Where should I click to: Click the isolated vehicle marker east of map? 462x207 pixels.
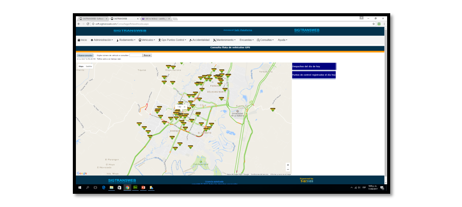[x=273, y=110]
